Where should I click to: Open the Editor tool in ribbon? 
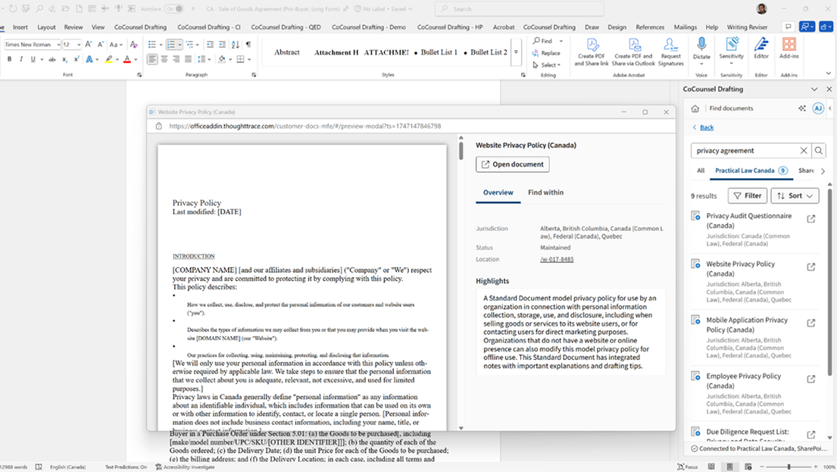(x=761, y=48)
